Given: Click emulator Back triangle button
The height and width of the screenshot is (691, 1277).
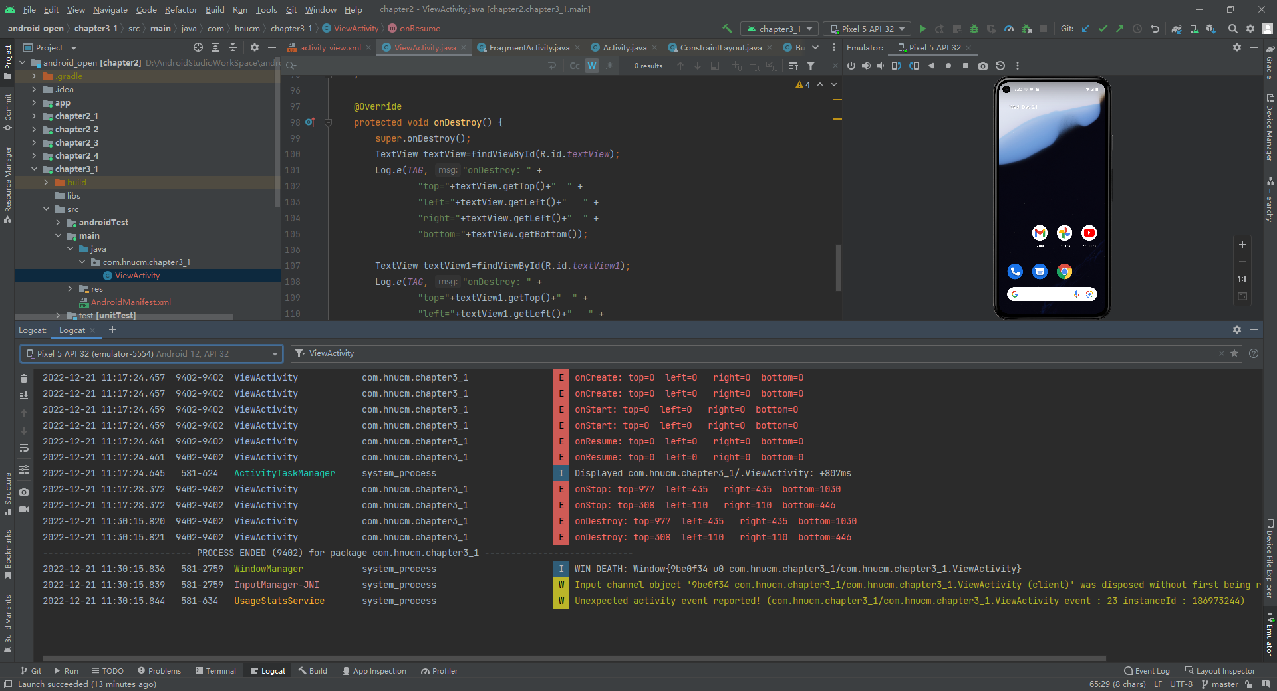Looking at the screenshot, I should click(x=931, y=66).
